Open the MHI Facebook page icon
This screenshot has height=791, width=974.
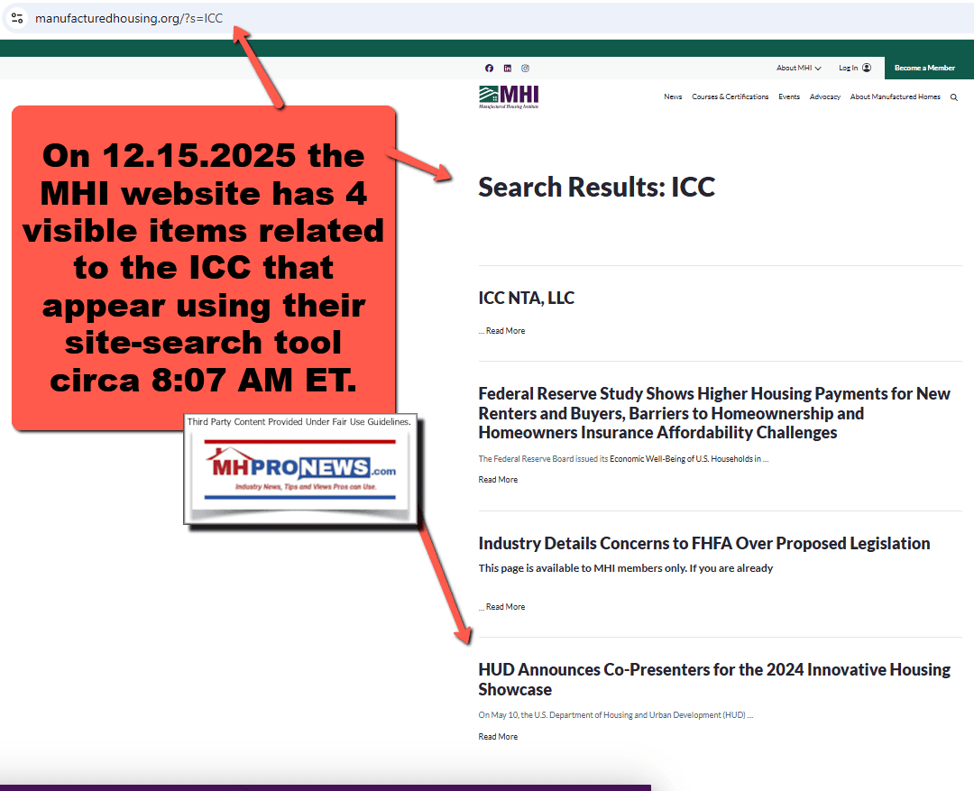(x=490, y=68)
